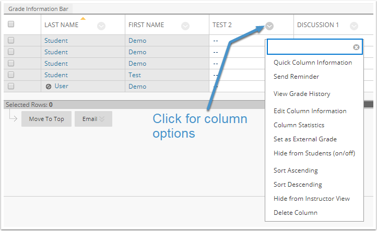Viewport: 377px width, 231px height.
Task: Choose Sort Ascending in column menu
Action: click(296, 171)
